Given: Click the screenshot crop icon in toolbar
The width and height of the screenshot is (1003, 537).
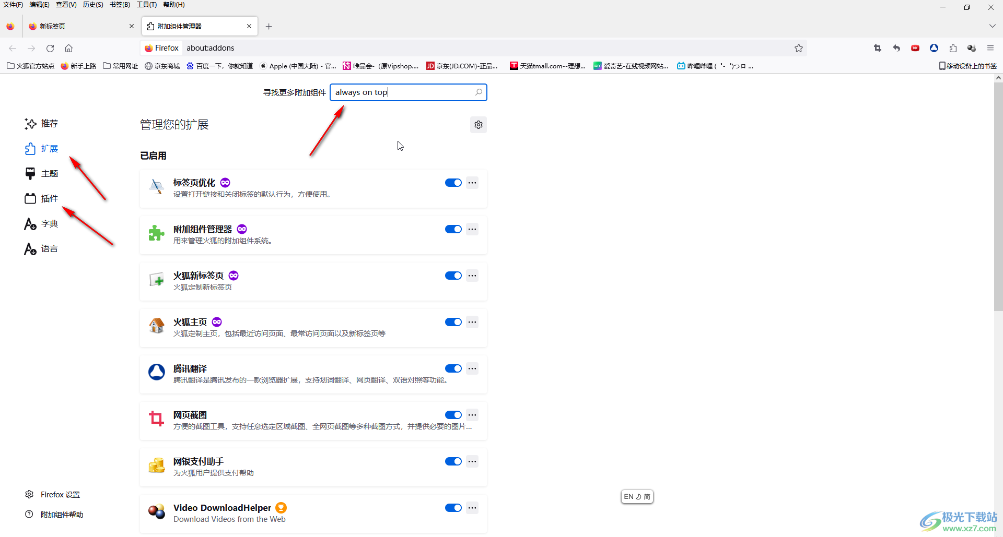Looking at the screenshot, I should [878, 48].
